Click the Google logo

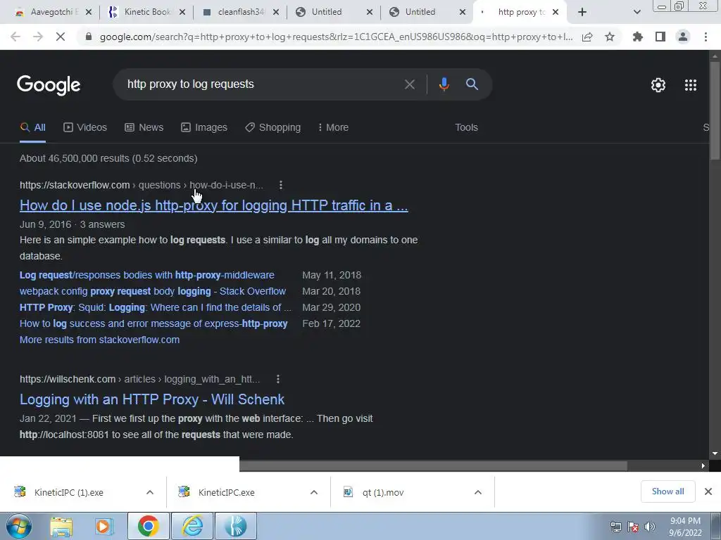click(x=49, y=85)
